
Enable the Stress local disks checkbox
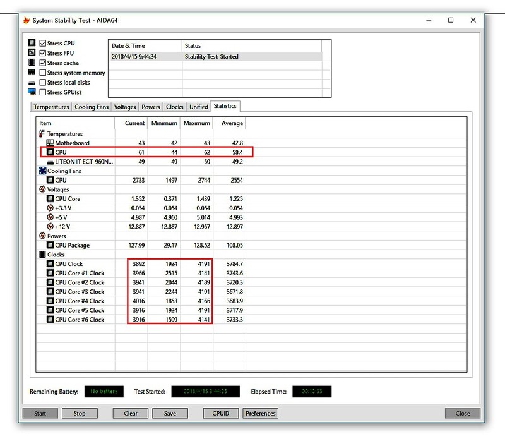coord(42,83)
